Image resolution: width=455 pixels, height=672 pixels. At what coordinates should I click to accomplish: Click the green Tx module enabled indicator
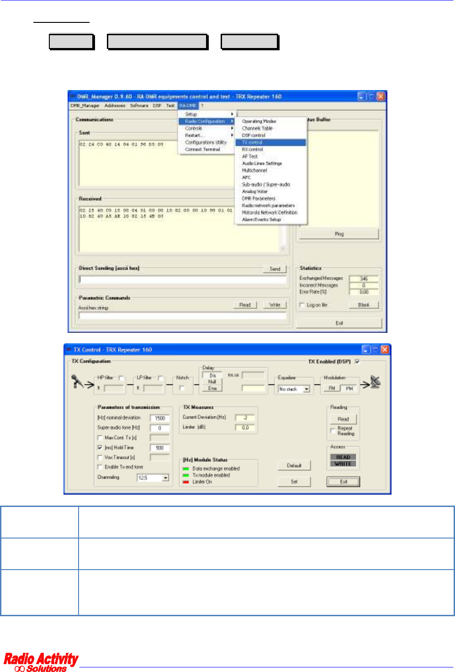186,475
